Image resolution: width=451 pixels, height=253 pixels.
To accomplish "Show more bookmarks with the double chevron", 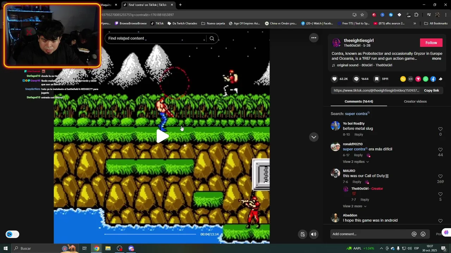I will pyautogui.click(x=415, y=24).
